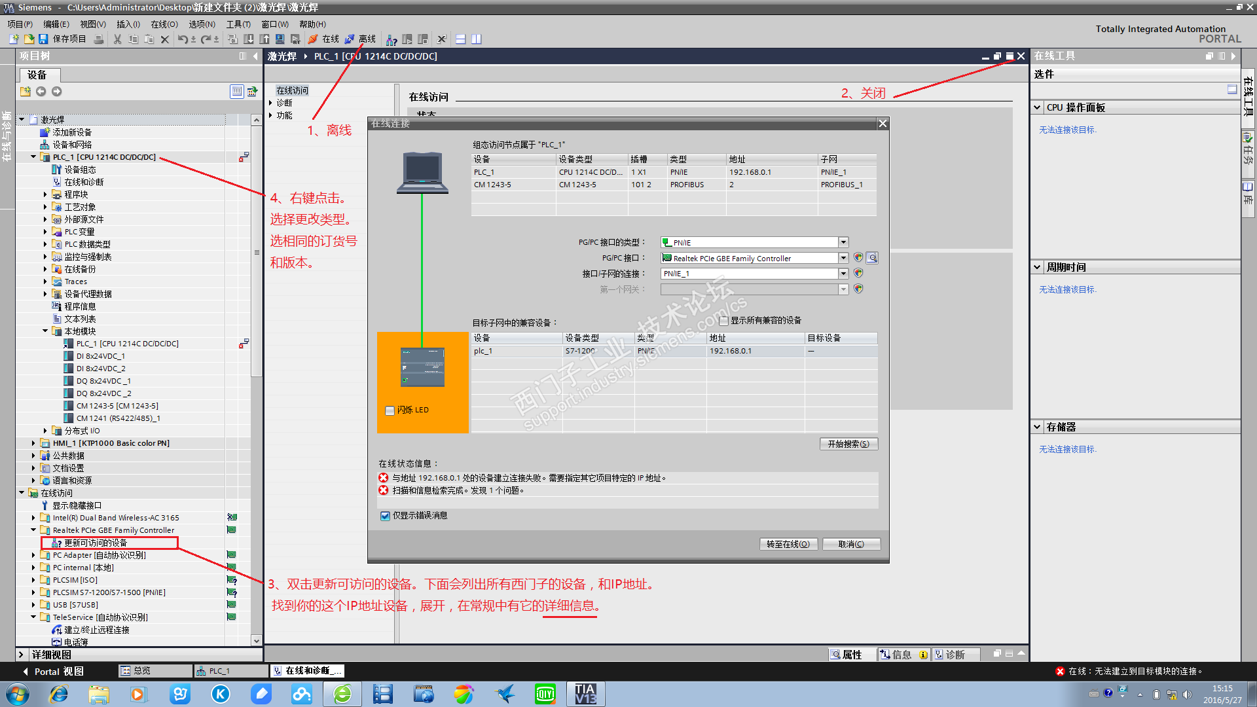This screenshot has width=1257, height=707.
Task: Click the accessible devices icon in toolbar
Action: pyautogui.click(x=392, y=39)
